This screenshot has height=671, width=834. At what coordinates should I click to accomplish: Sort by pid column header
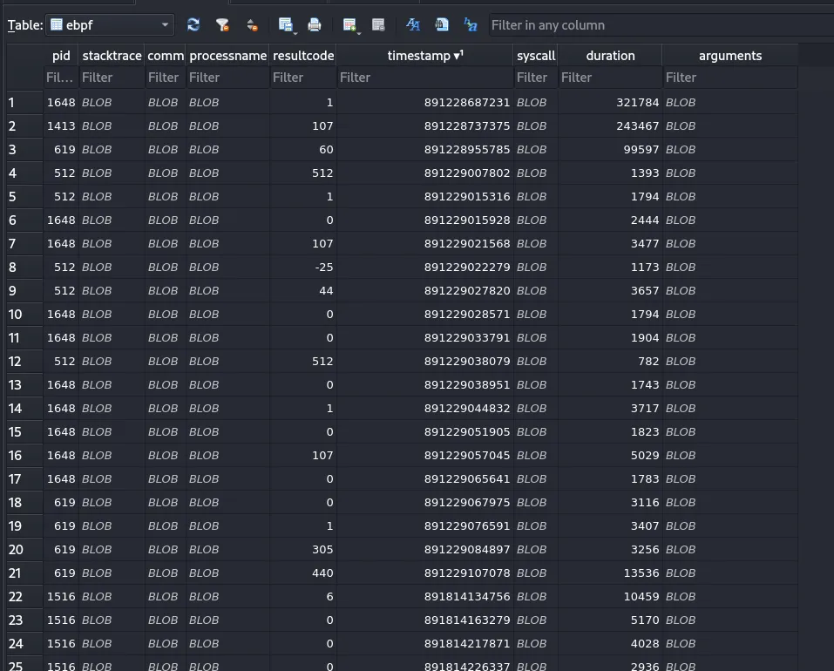[x=61, y=56]
